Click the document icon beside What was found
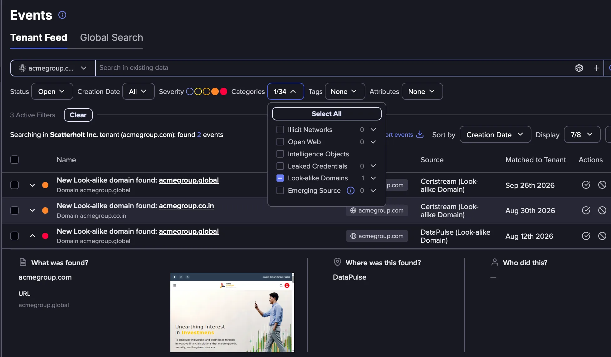This screenshot has width=611, height=357. (x=23, y=262)
